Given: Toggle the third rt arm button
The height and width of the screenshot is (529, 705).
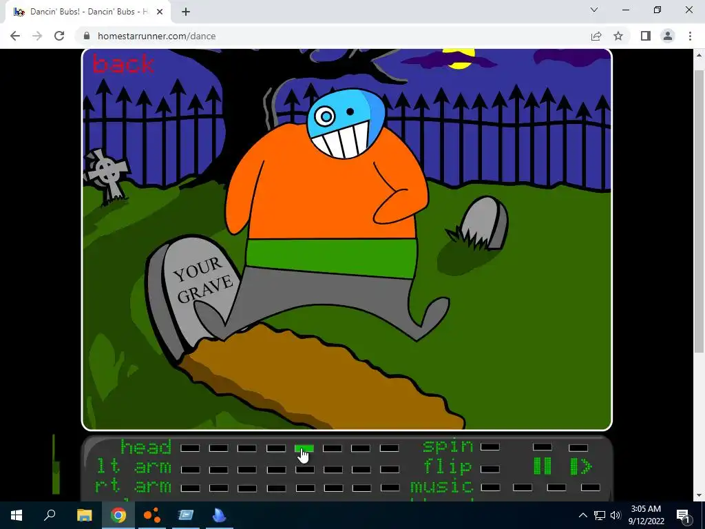Looking at the screenshot, I should click(247, 488).
